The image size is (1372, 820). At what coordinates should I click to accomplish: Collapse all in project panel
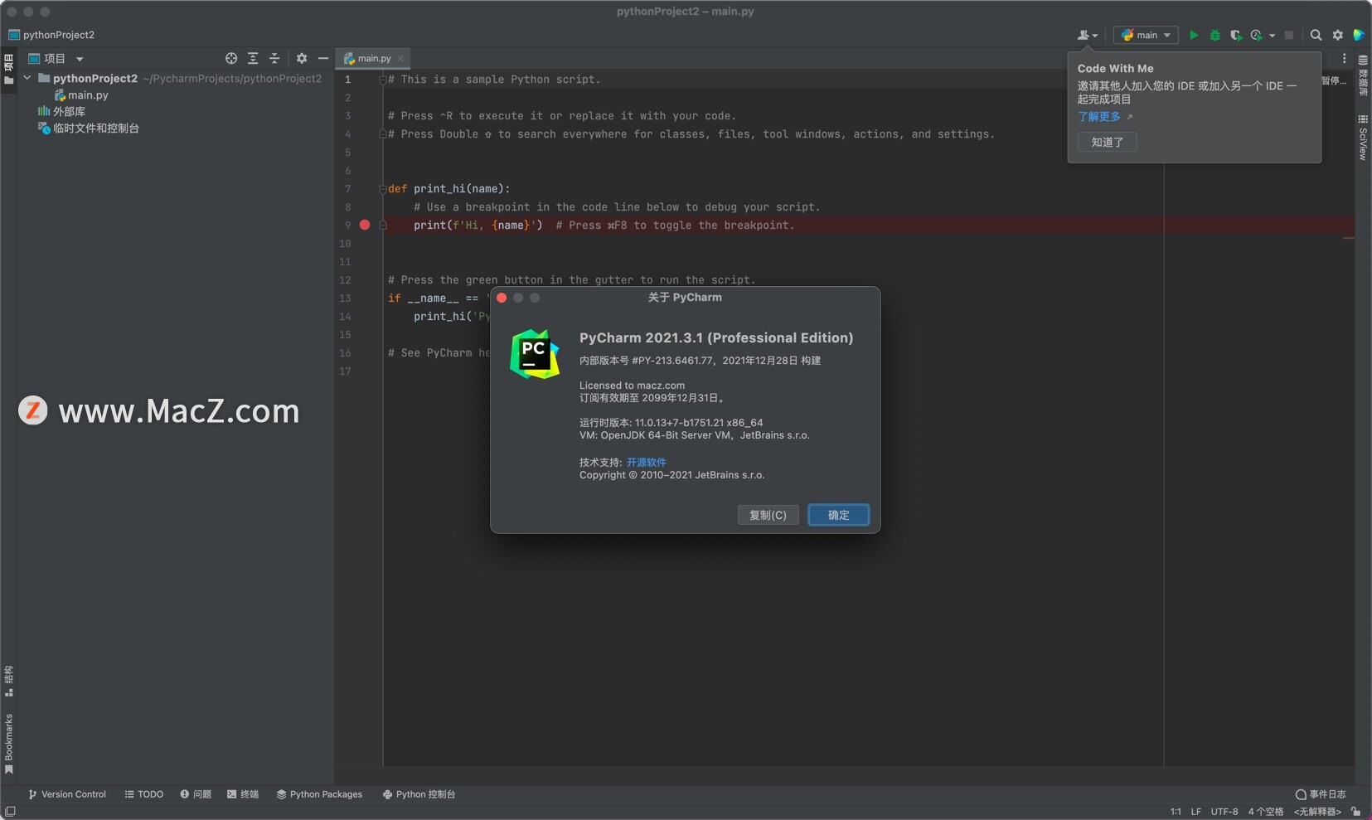click(274, 58)
